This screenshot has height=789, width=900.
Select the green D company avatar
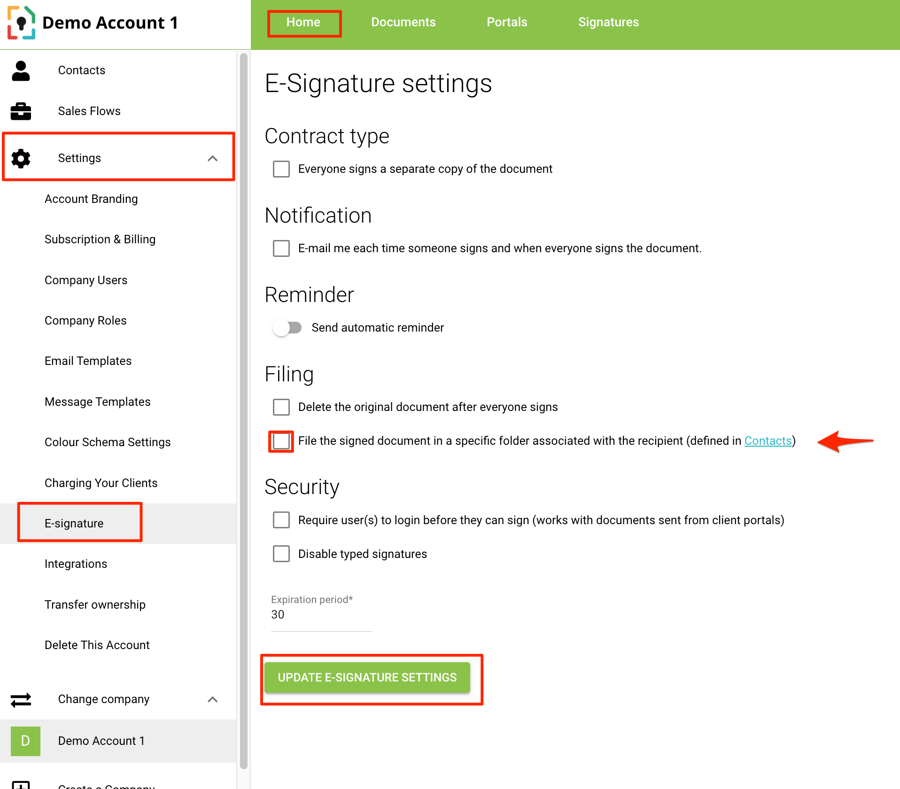(x=25, y=741)
